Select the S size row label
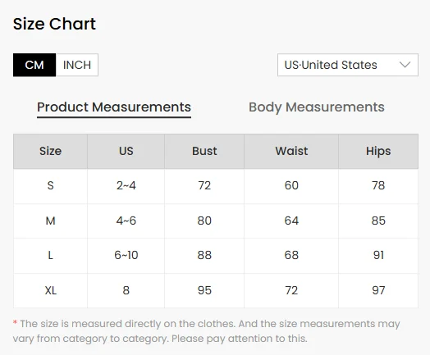 (50, 186)
